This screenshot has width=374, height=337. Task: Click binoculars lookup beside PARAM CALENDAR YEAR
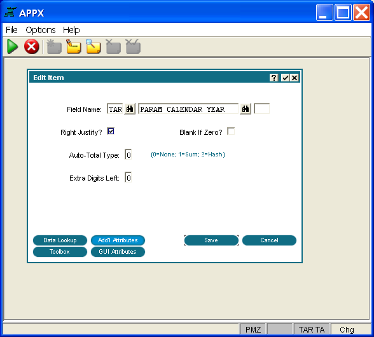tap(246, 109)
